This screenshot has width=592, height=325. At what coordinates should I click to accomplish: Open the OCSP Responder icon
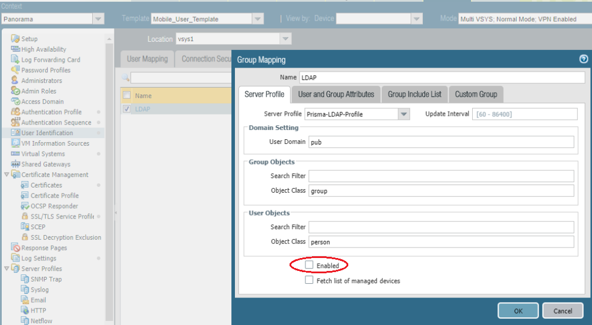pos(25,206)
